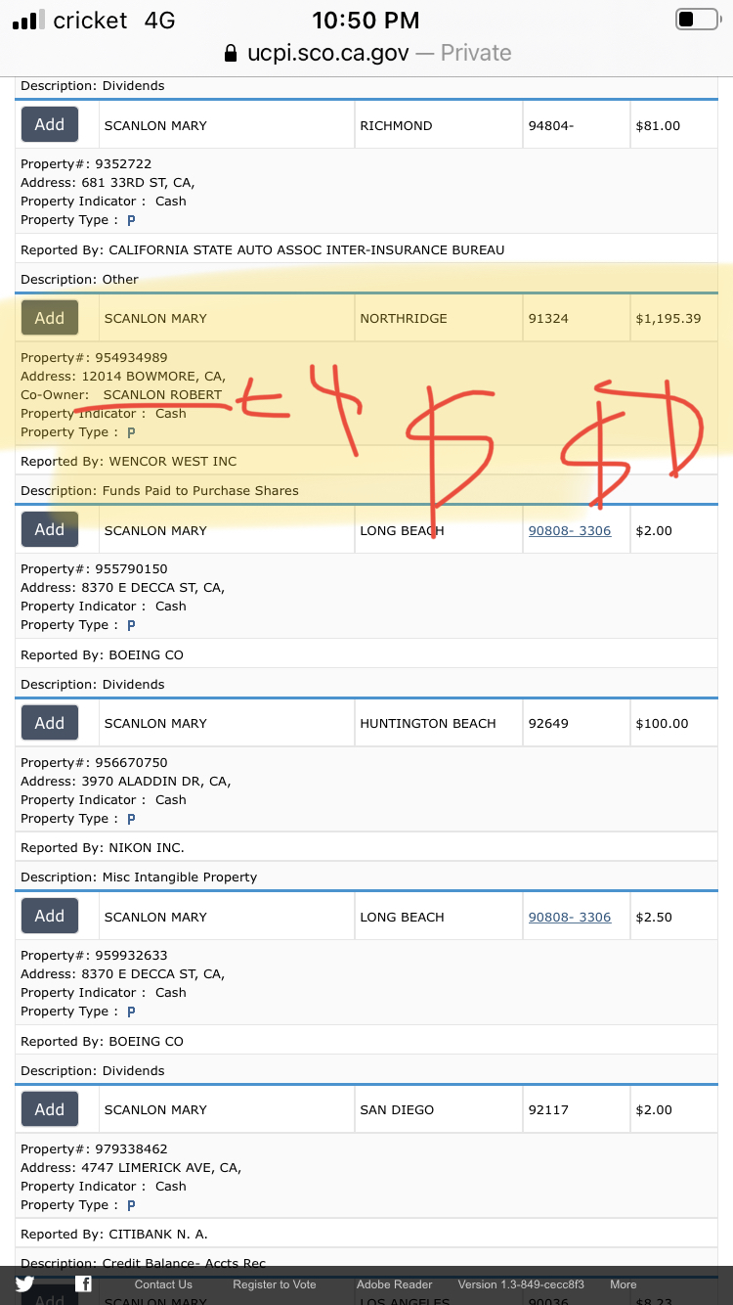Screen dimensions: 733x1305
Task: Open Property Type P for property 956670750
Action: click(x=131, y=819)
